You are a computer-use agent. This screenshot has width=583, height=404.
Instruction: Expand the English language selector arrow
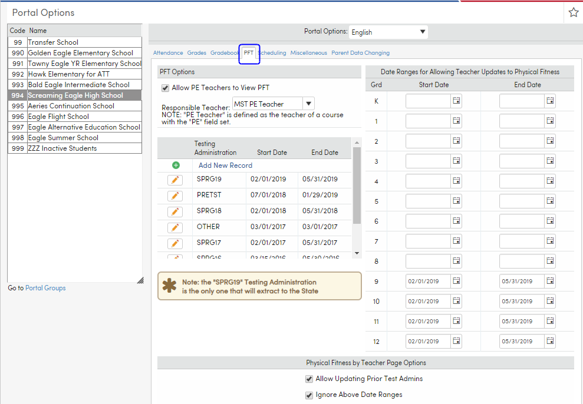coord(423,32)
